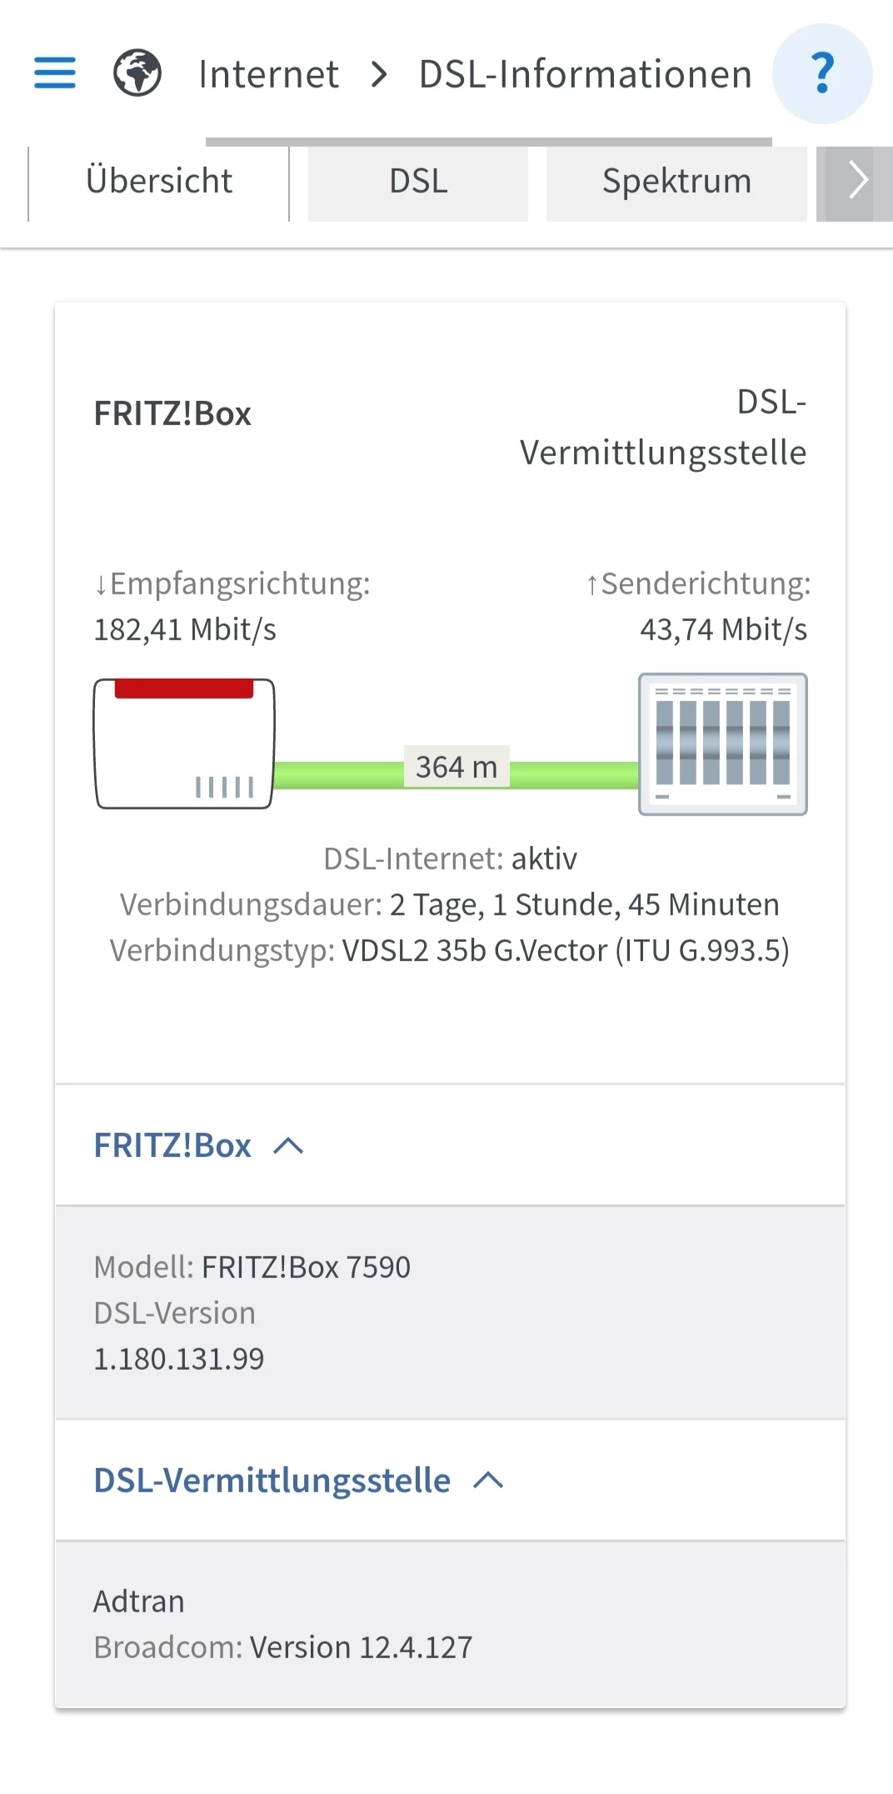
Task: Click the FRITZ!Box section chevron
Action: [x=288, y=1146]
